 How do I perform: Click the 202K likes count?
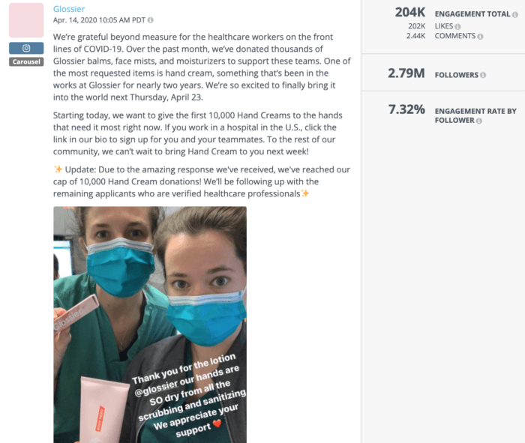[x=416, y=26]
